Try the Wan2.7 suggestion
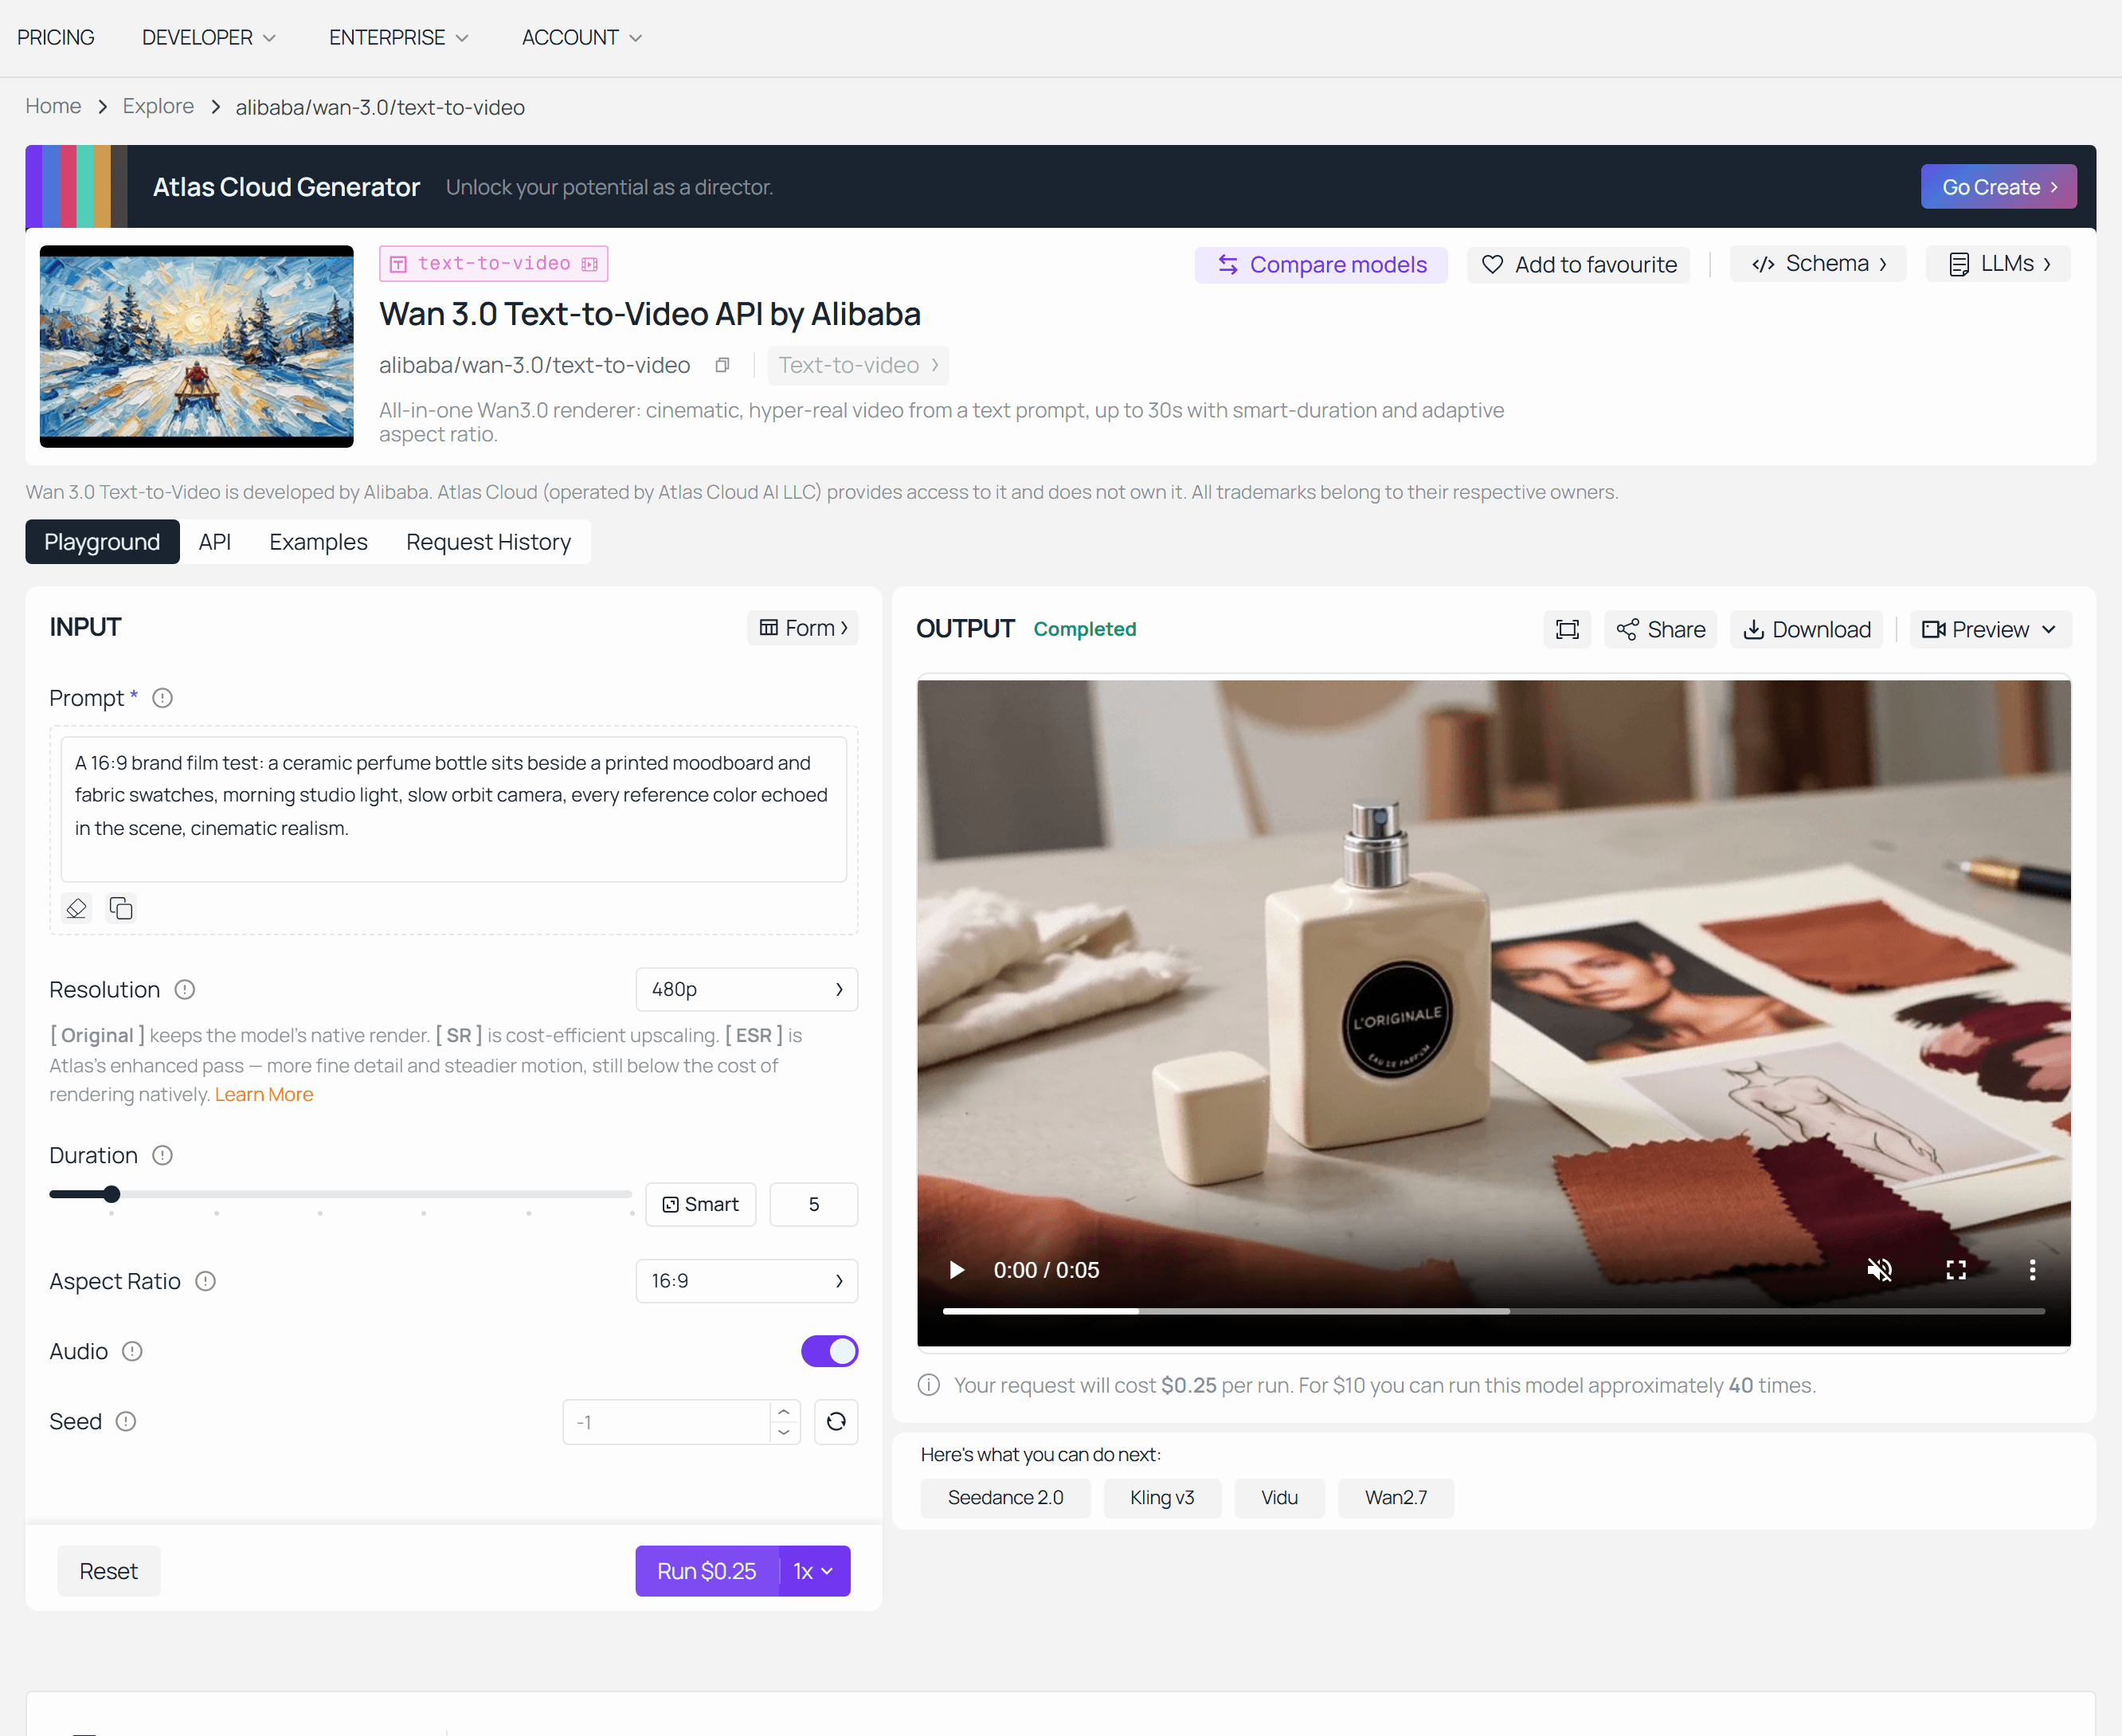 (1396, 1498)
